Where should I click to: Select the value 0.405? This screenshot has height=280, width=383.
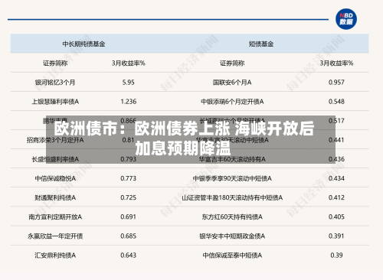(x=336, y=217)
